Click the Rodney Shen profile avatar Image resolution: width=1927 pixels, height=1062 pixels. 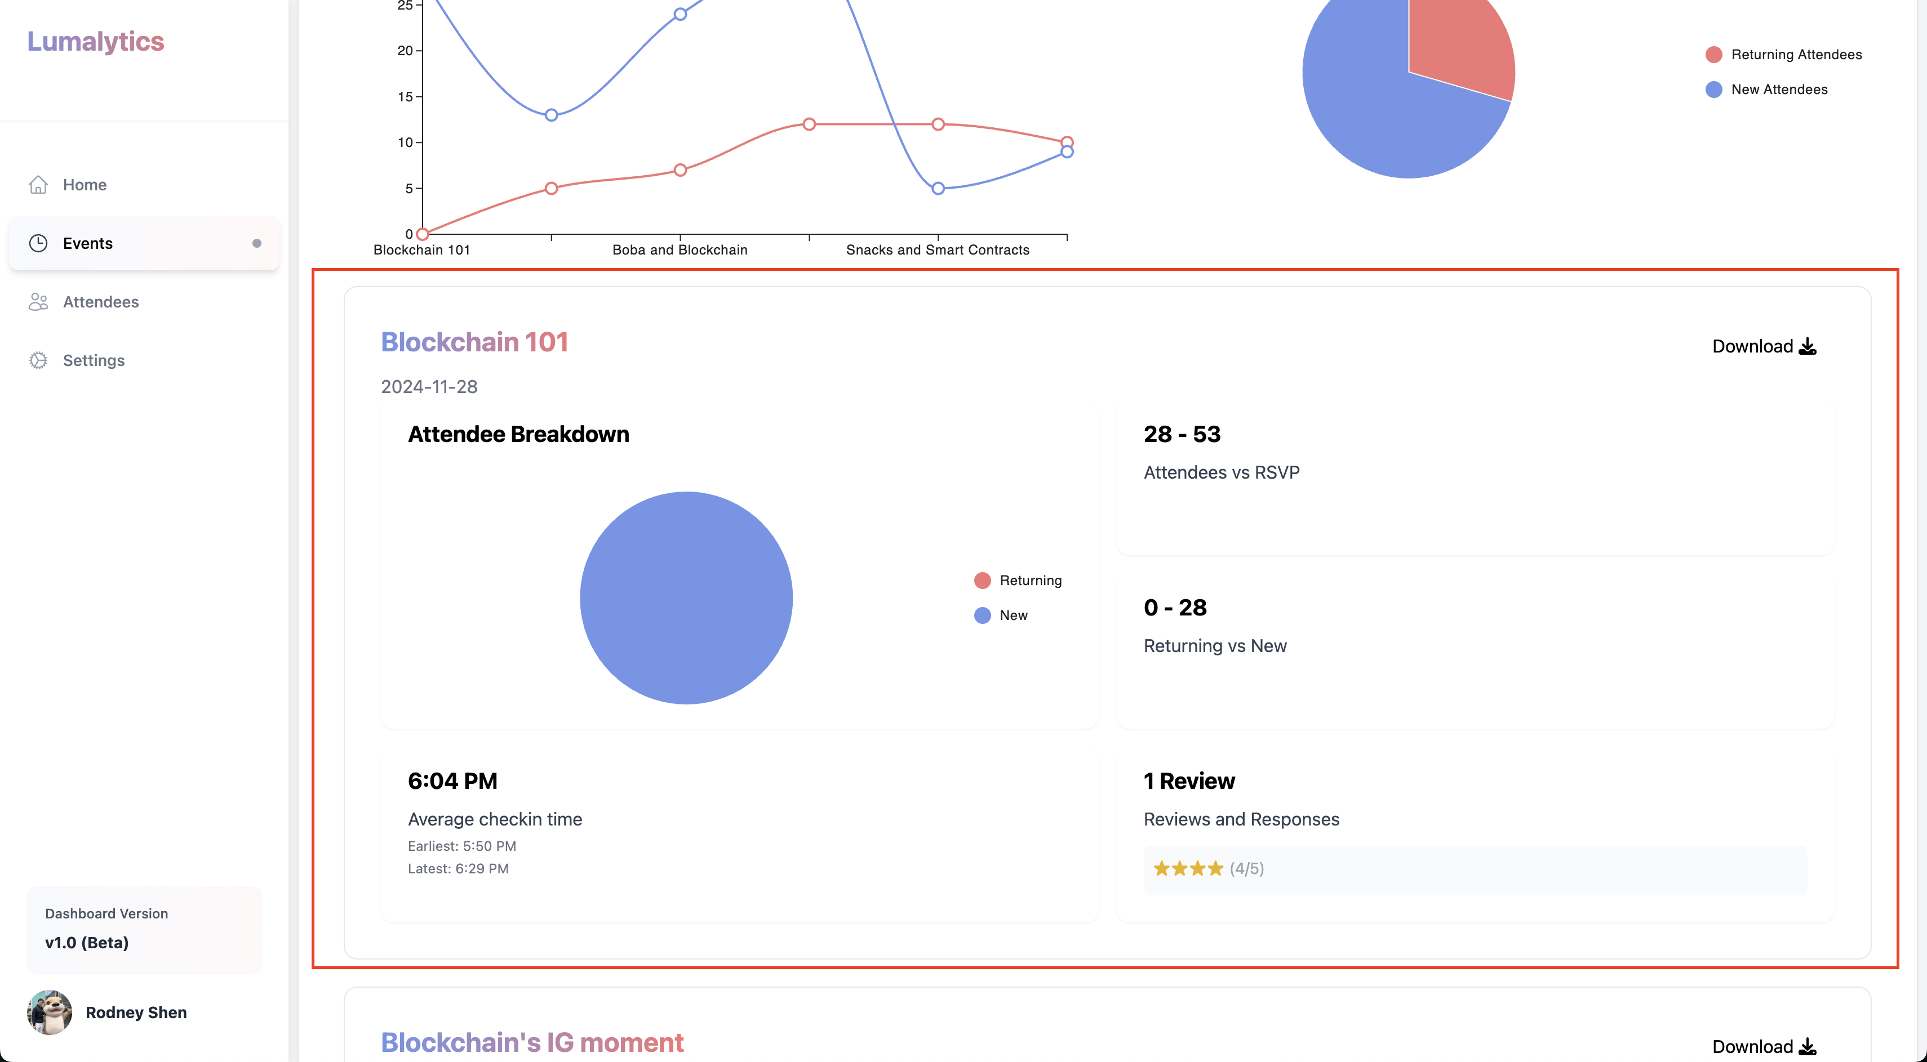50,1012
